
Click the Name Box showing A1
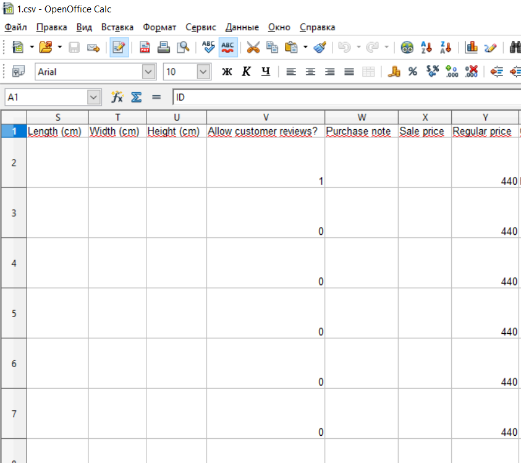(x=46, y=98)
